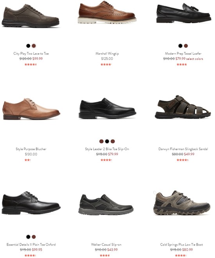Select black swatch for City Play shoe
215x258 pixels.
pos(28,46)
